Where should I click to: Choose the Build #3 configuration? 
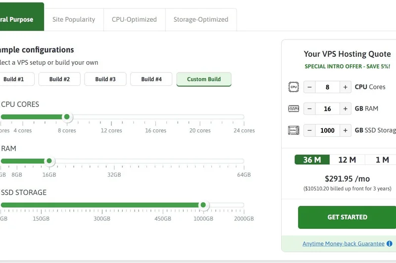pyautogui.click(x=105, y=79)
